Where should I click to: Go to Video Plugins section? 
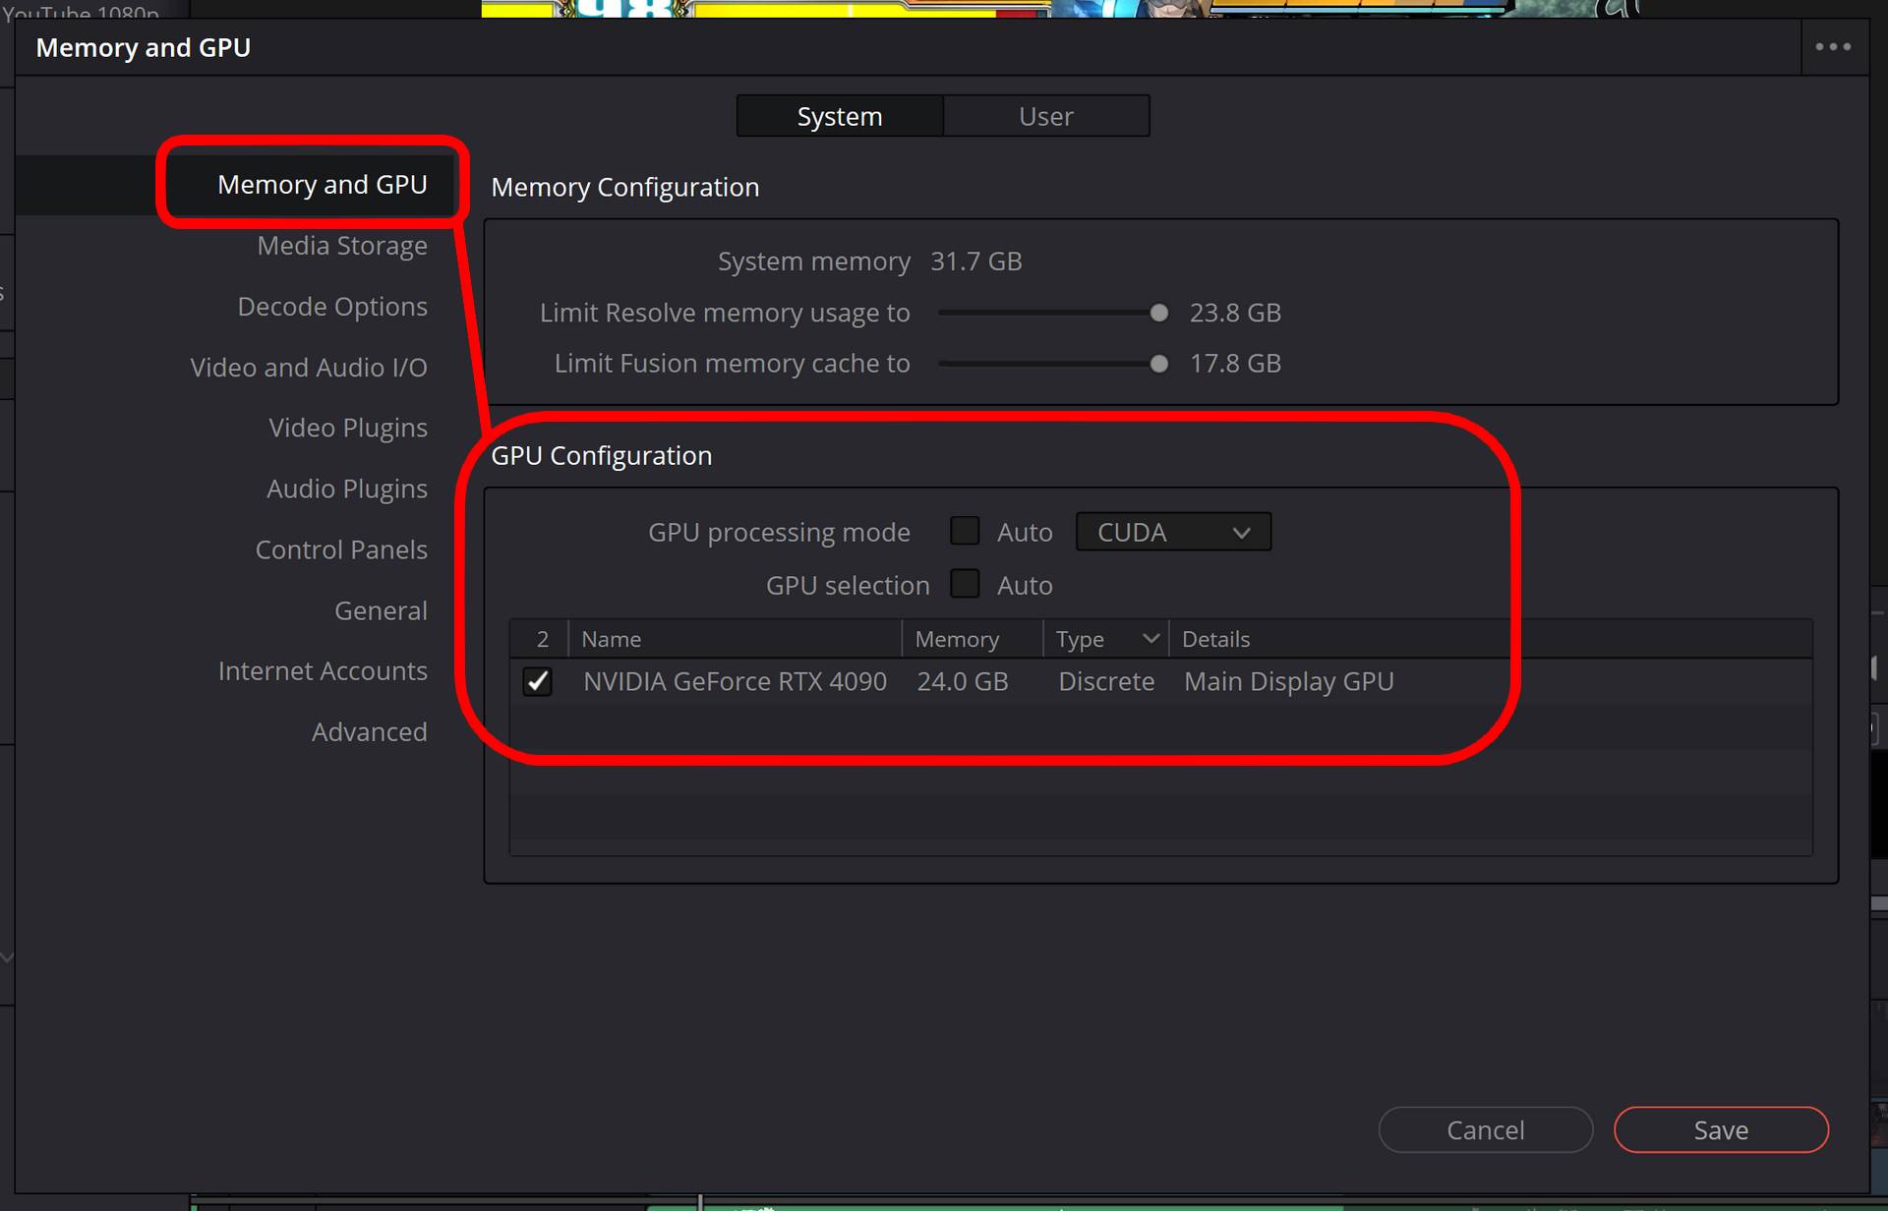[348, 428]
